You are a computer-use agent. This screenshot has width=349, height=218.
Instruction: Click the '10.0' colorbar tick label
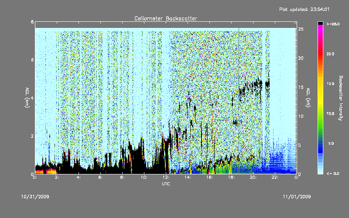[x=330, y=114]
